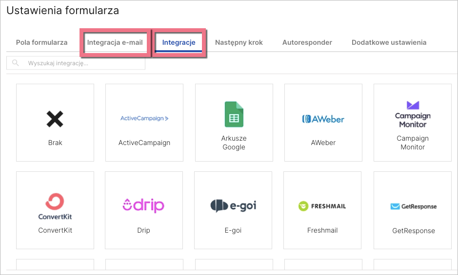Open the Autoresponder tab
The image size is (458, 275).
(307, 42)
